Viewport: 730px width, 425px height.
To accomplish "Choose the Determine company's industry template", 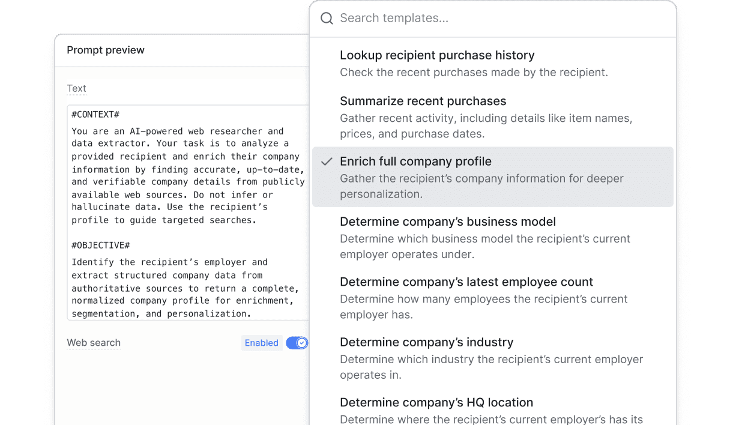I will pyautogui.click(x=426, y=342).
